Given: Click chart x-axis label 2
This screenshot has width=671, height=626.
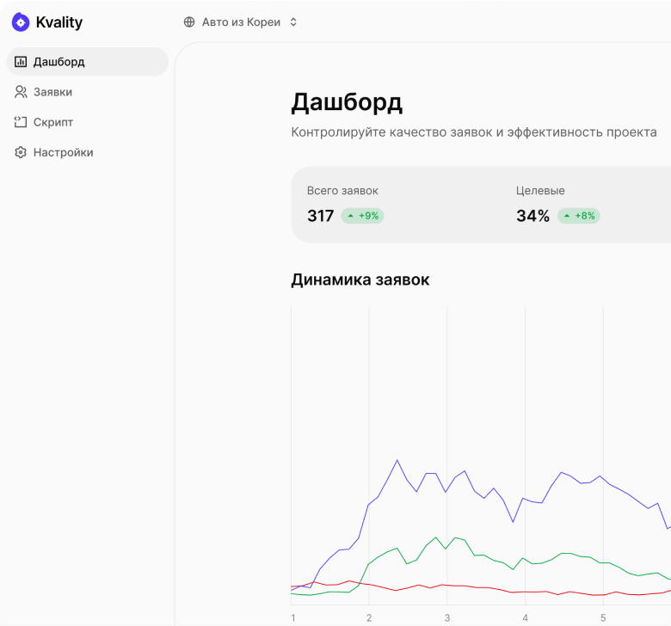Looking at the screenshot, I should 369,618.
